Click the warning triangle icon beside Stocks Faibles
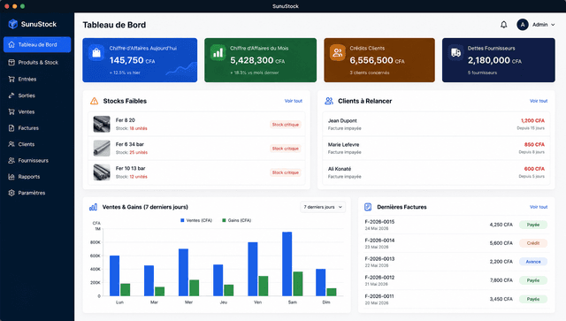Screen dimensions: 566x321 point(95,101)
